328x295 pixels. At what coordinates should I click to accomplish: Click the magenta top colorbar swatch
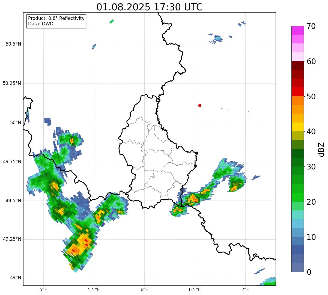click(297, 30)
